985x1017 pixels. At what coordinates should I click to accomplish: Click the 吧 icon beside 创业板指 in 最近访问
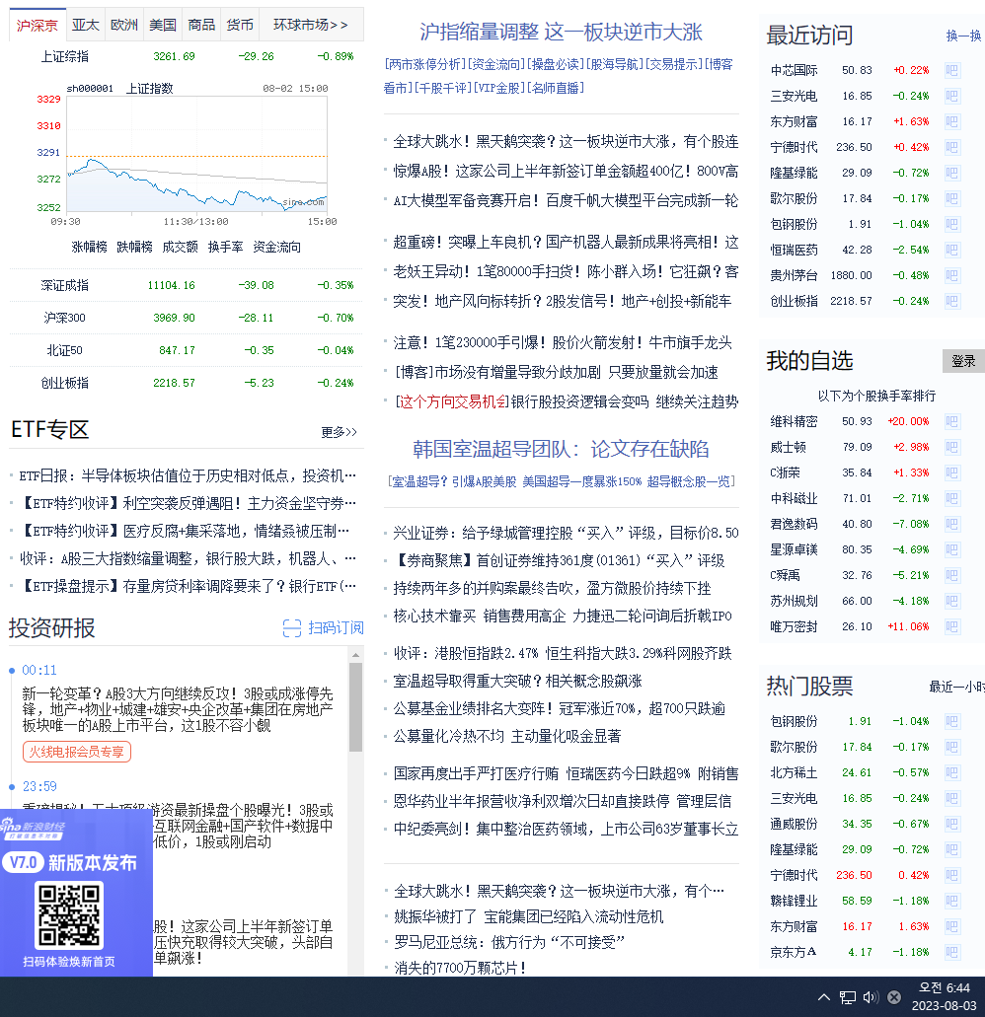click(x=951, y=301)
